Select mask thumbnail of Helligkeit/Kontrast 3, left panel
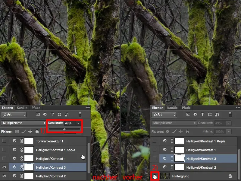The image size is (241, 181). [x=29, y=167]
